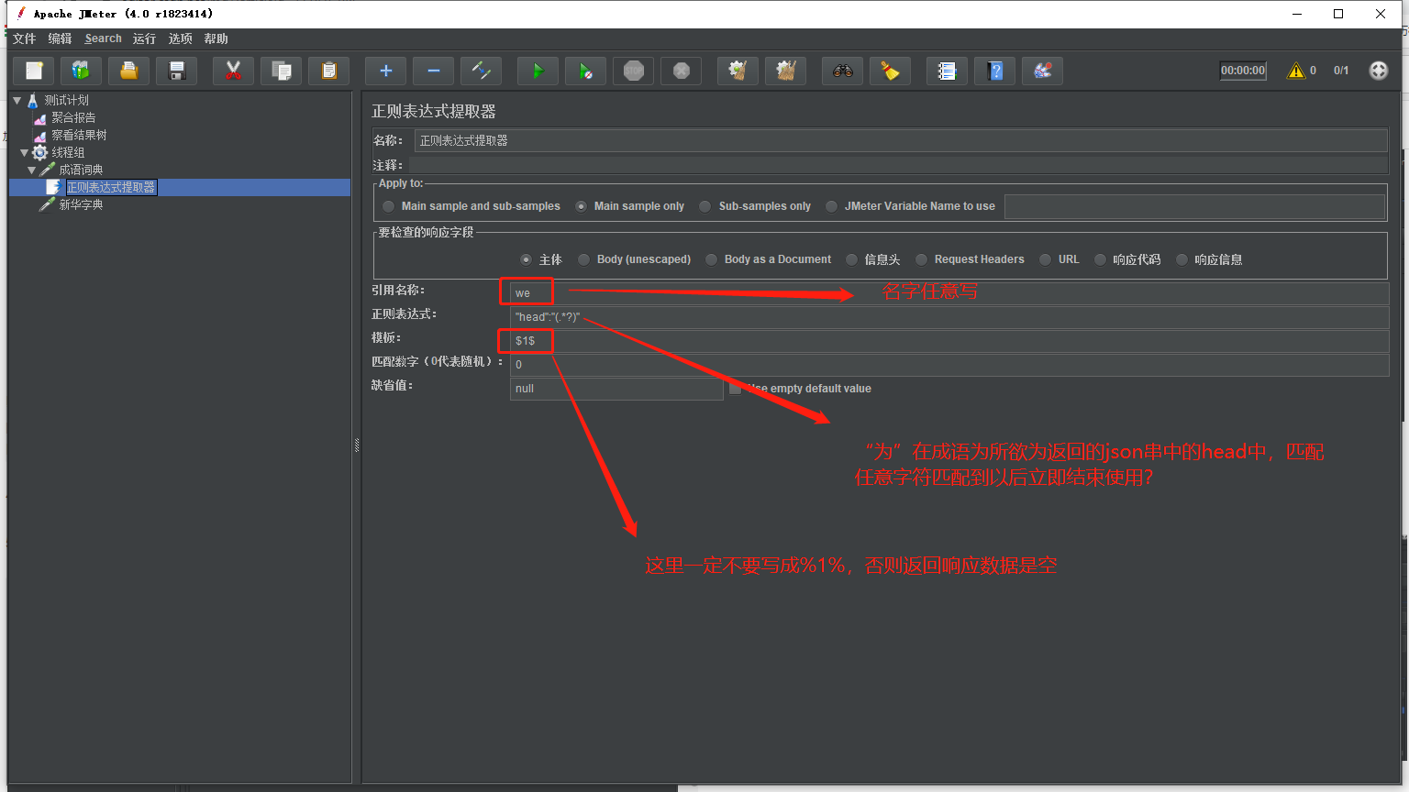The height and width of the screenshot is (792, 1409).
Task: Click the Paste clipboard icon
Action: tap(328, 71)
